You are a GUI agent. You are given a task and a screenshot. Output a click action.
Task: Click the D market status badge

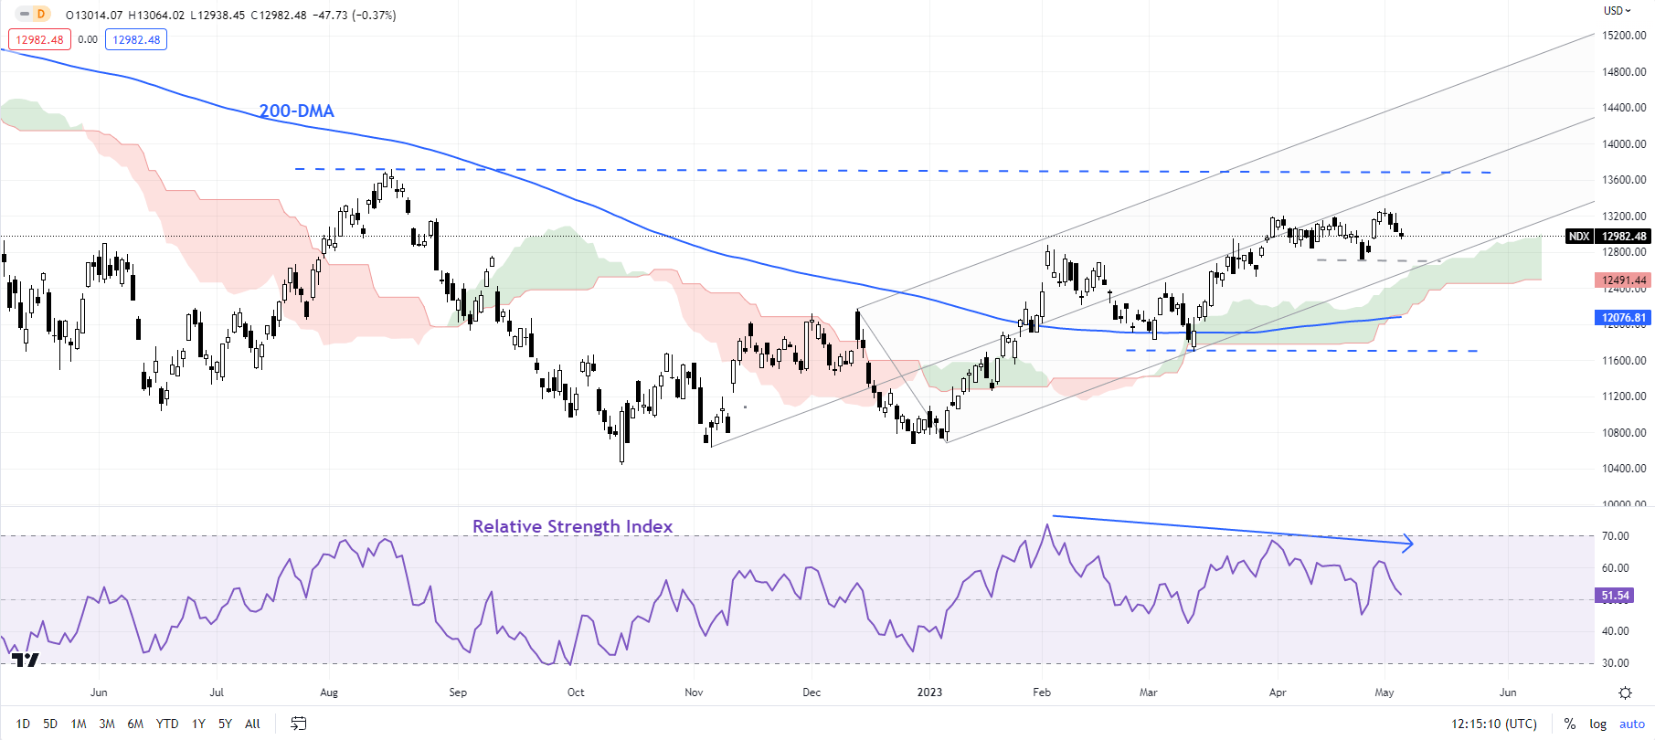40,14
